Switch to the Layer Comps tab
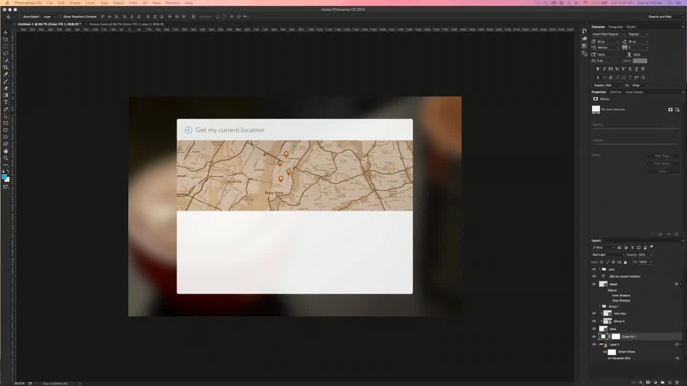Screen dimensions: 687x386 634,92
